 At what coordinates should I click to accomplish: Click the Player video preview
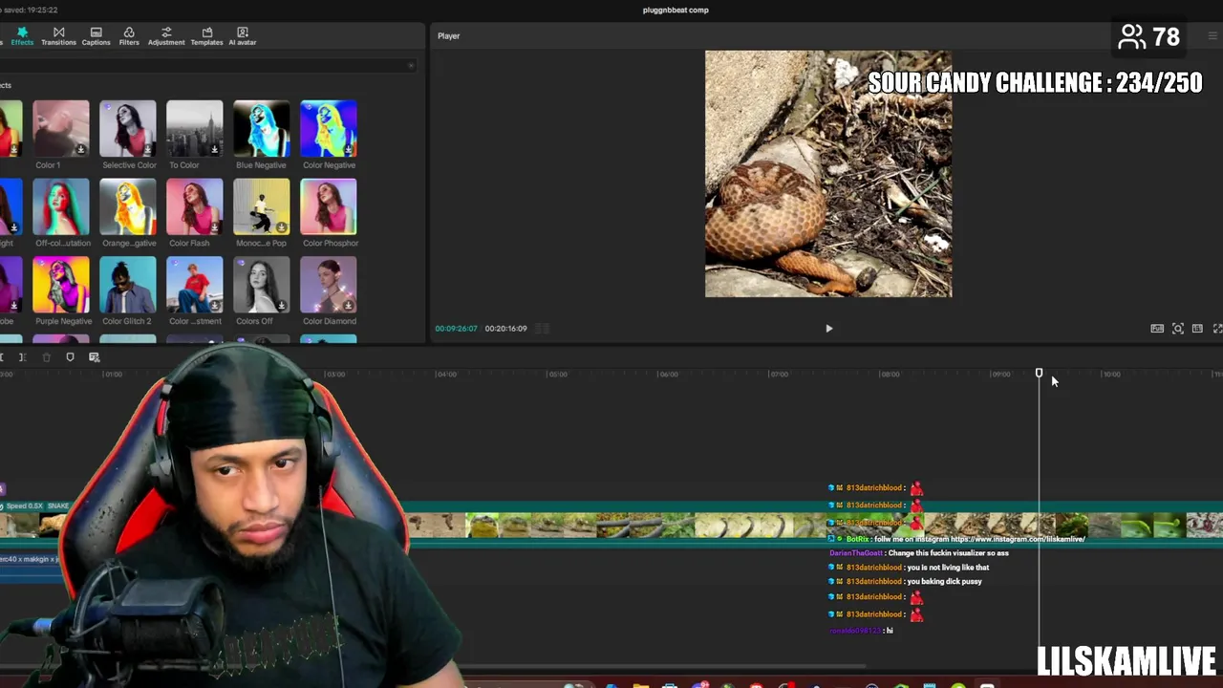828,174
